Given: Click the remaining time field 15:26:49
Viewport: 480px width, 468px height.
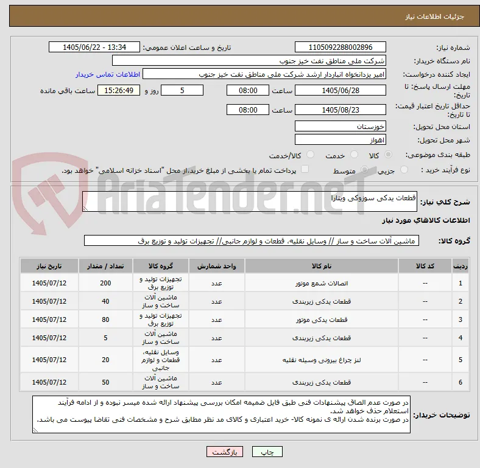Looking at the screenshot, I should pos(119,91).
